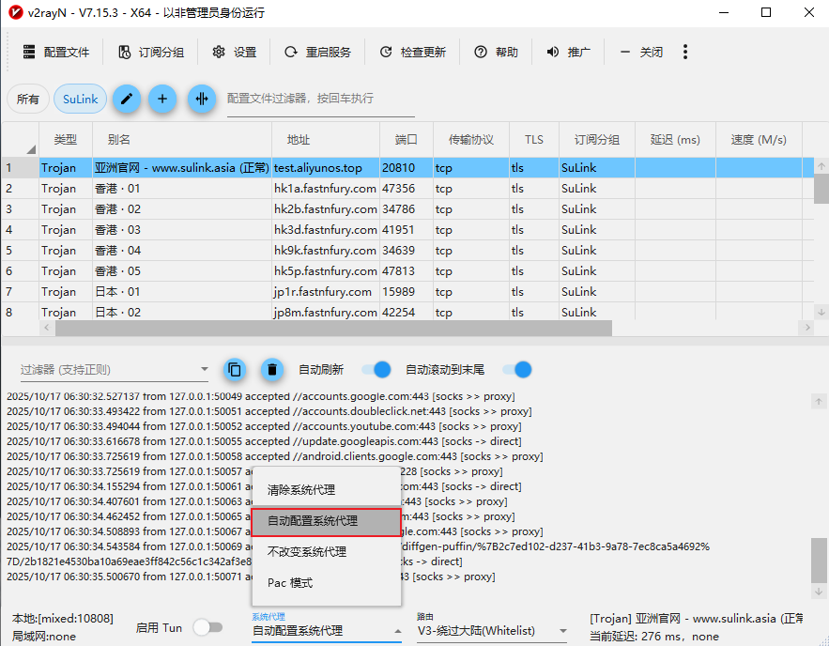Click the 所有 group button
The width and height of the screenshot is (829, 646).
[x=28, y=99]
